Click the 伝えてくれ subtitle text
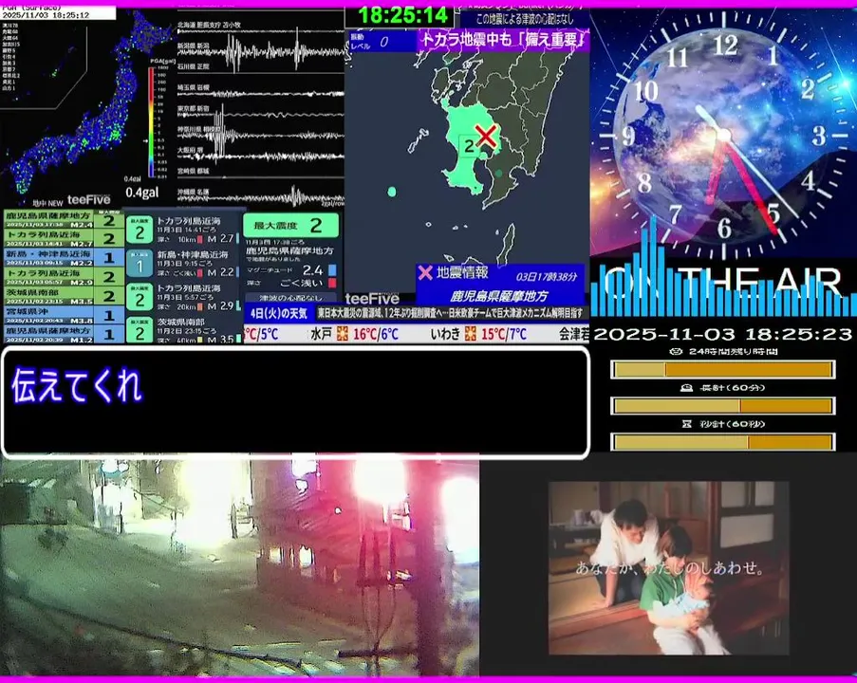 click(x=77, y=386)
